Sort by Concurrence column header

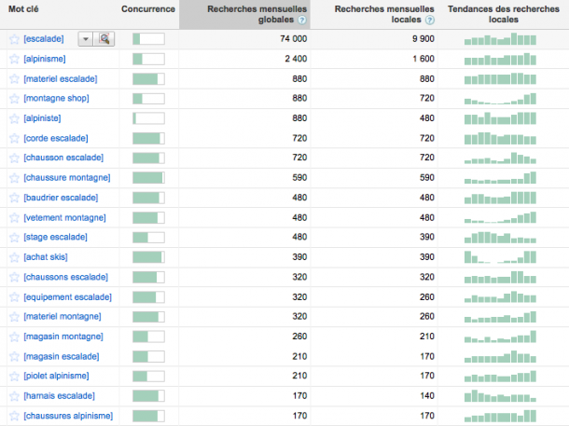148,9
